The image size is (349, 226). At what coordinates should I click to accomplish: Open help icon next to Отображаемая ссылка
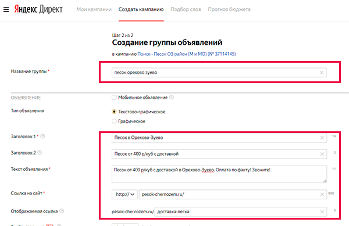[62, 211]
